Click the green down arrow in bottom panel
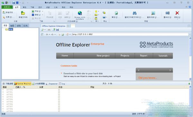193x117 pixels. (189, 84)
